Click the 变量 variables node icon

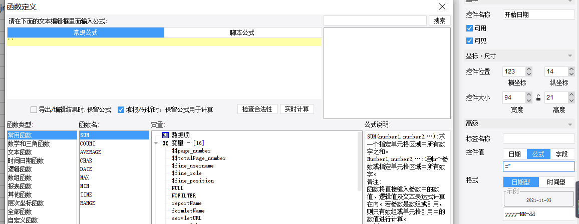click(x=165, y=143)
